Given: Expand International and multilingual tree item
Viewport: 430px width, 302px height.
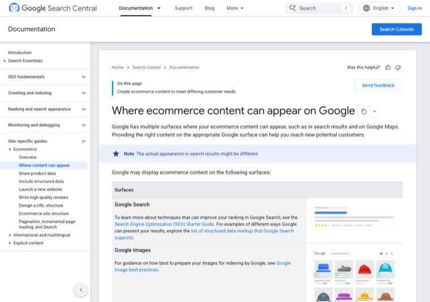Looking at the screenshot, I should [10, 235].
